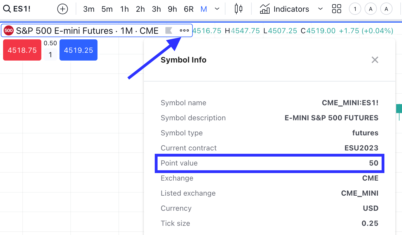
Task: Click E-MINI S&P 500 FUTURES description
Action: pyautogui.click(x=331, y=118)
